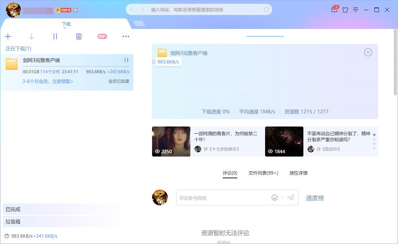This screenshot has height=244, width=398.
Task: Click the browser refresh icon in search bar
Action: (x=267, y=10)
